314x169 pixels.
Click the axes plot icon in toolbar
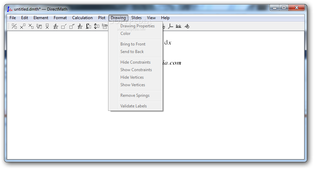(170, 26)
